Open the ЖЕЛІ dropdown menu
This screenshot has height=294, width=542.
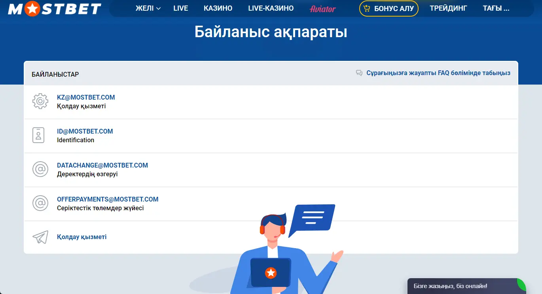(148, 8)
